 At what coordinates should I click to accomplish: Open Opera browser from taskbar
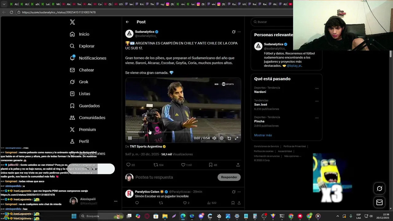coord(147,216)
